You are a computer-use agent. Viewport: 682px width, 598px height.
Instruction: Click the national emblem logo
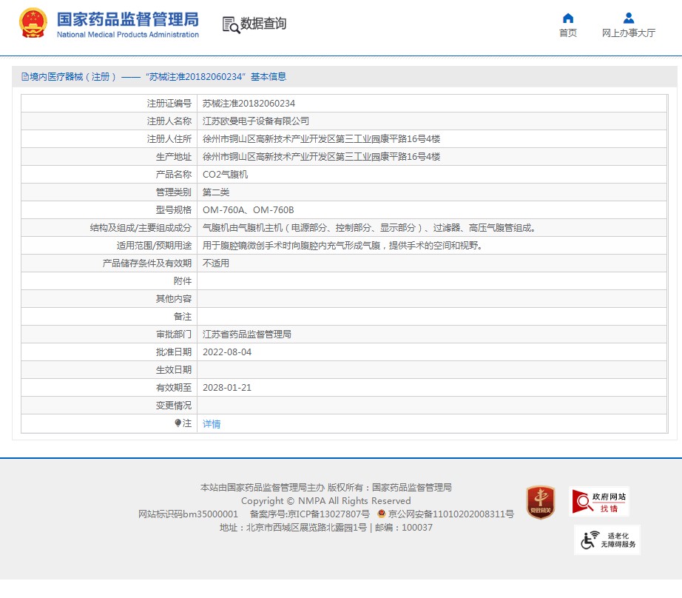[33, 23]
